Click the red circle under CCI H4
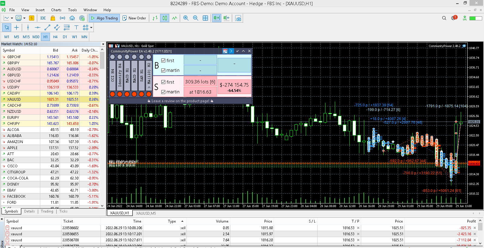The image size is (484, 248). click(113, 94)
